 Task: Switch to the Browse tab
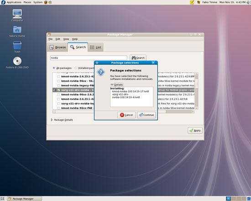58,48
